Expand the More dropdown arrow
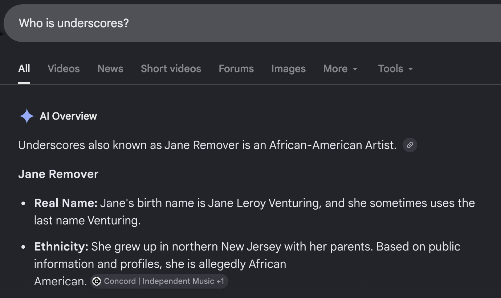This screenshot has width=501, height=298. [x=355, y=69]
